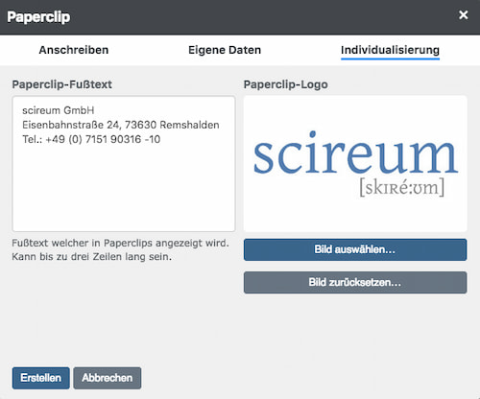This screenshot has width=480, height=399.
Task: Choose an image via 'Bild auswählen...'
Action: pos(355,249)
